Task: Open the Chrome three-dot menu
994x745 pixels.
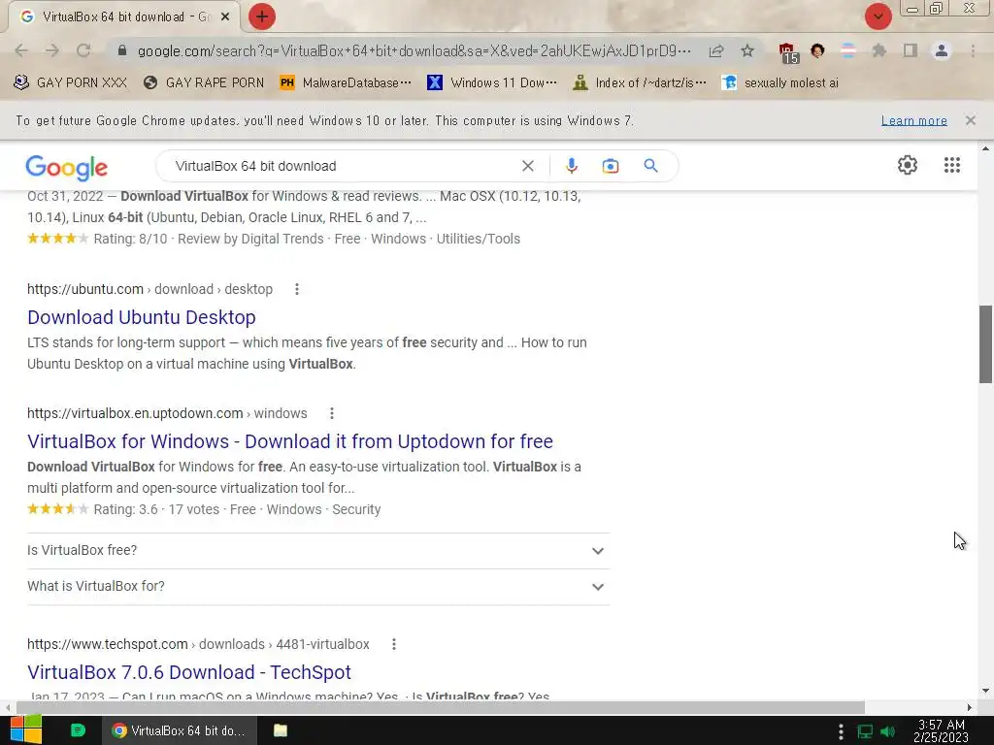Action: 973,50
